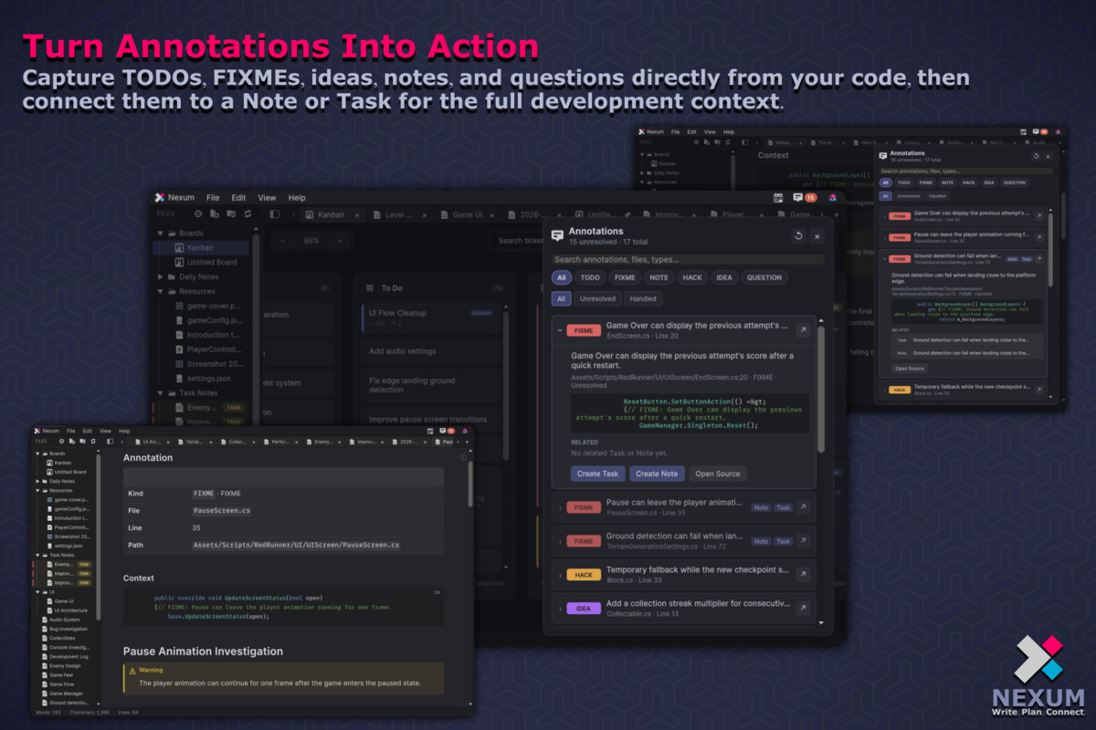The width and height of the screenshot is (1096, 730).
Task: Expand the HACK Block.cs annotation row
Action: [559, 575]
